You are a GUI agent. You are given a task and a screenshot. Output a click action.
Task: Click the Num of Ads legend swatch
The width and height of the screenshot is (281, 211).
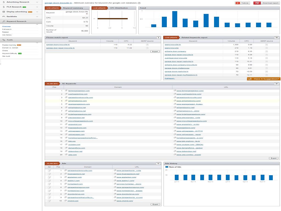click(167, 167)
